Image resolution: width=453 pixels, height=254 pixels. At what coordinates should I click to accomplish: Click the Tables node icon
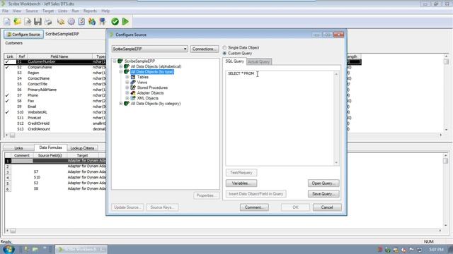click(x=133, y=77)
